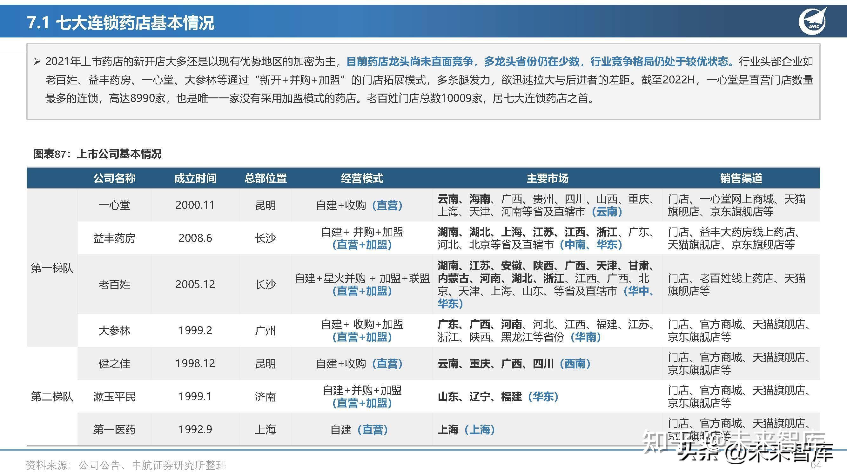Click the chart caption 图表87：上市公司基本情况
The width and height of the screenshot is (847, 476).
click(97, 154)
